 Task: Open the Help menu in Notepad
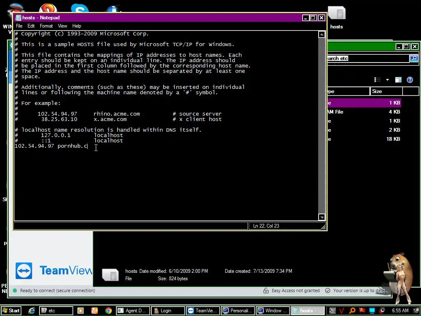coord(76,26)
